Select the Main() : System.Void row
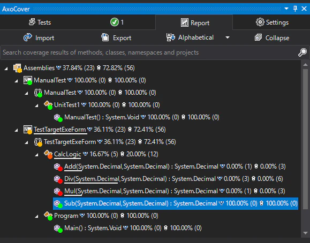 133,228
